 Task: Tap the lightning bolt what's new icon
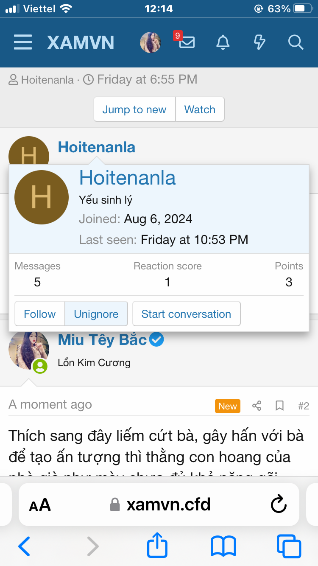tap(259, 42)
